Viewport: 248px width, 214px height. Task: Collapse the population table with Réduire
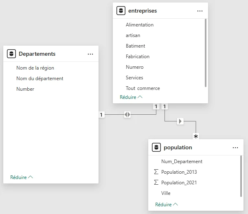167,204
